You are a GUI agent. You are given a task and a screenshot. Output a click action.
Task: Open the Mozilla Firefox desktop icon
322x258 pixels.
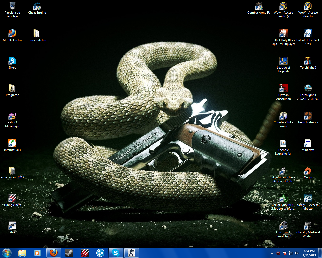tap(12, 36)
